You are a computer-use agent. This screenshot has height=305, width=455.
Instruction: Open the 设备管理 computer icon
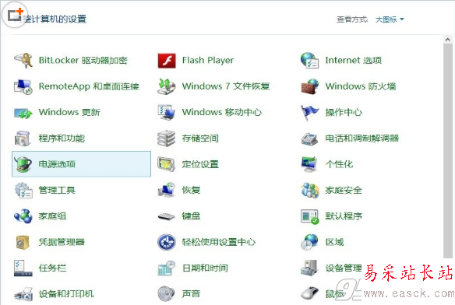(309, 268)
